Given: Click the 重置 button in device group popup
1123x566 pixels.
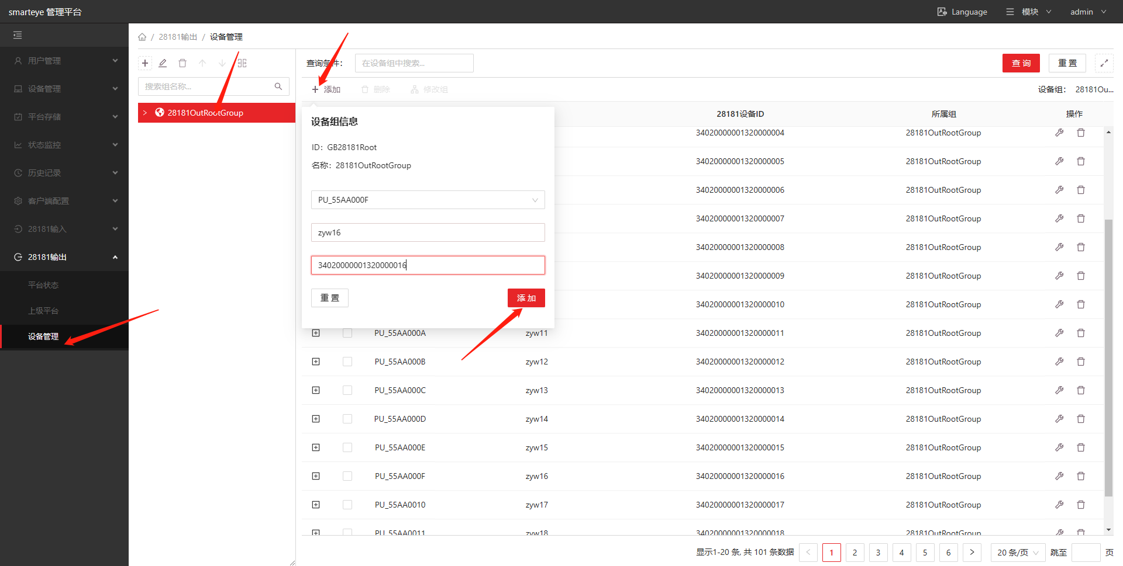Looking at the screenshot, I should click(330, 298).
